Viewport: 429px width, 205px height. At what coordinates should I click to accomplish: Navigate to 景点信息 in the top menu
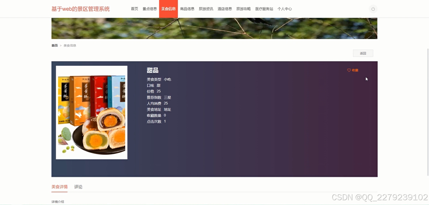pyautogui.click(x=150, y=9)
